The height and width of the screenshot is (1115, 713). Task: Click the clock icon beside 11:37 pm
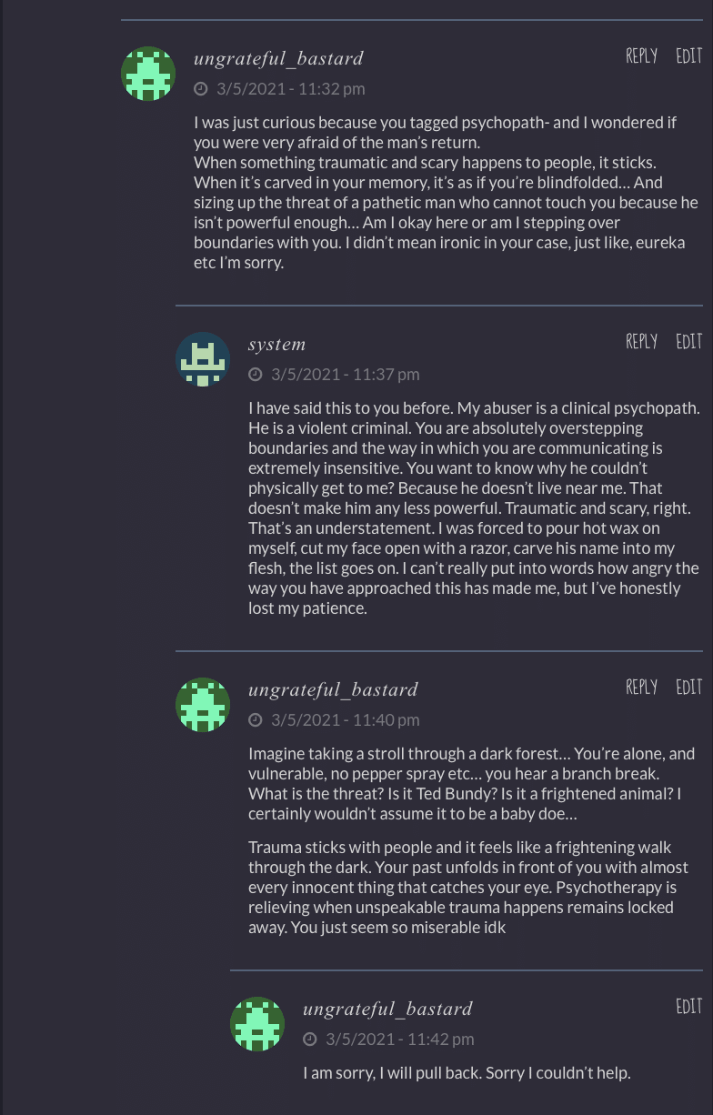pos(256,375)
